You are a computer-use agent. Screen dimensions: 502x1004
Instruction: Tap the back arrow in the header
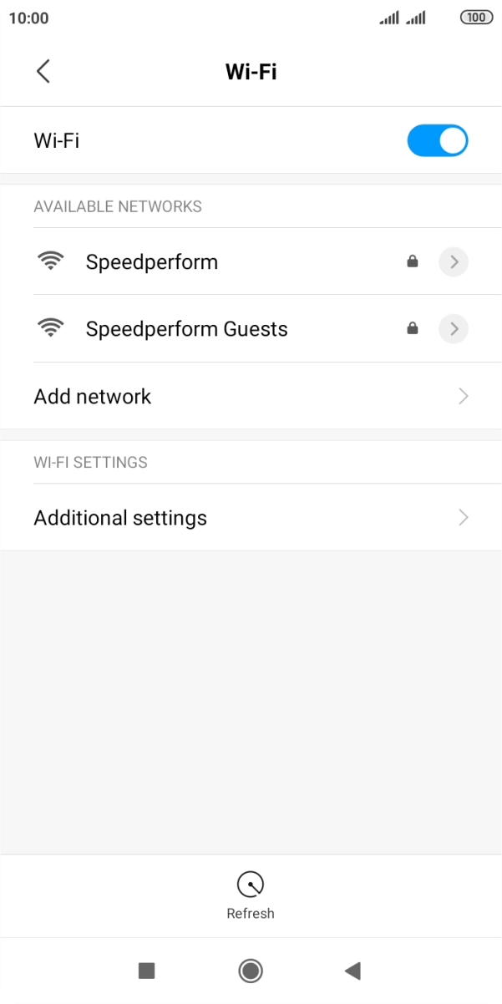pos(43,71)
